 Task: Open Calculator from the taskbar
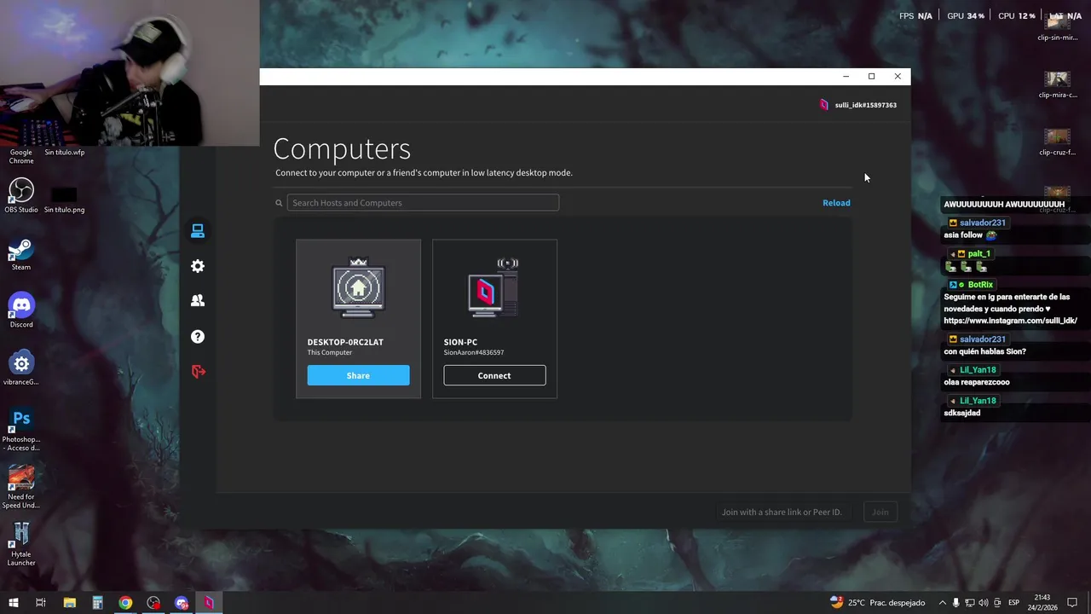tap(97, 603)
